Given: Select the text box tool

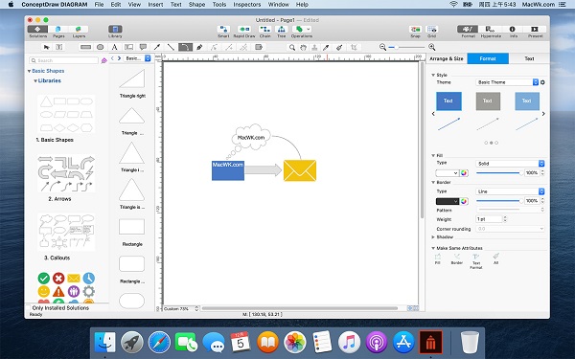Looking at the screenshot, I should (x=128, y=47).
